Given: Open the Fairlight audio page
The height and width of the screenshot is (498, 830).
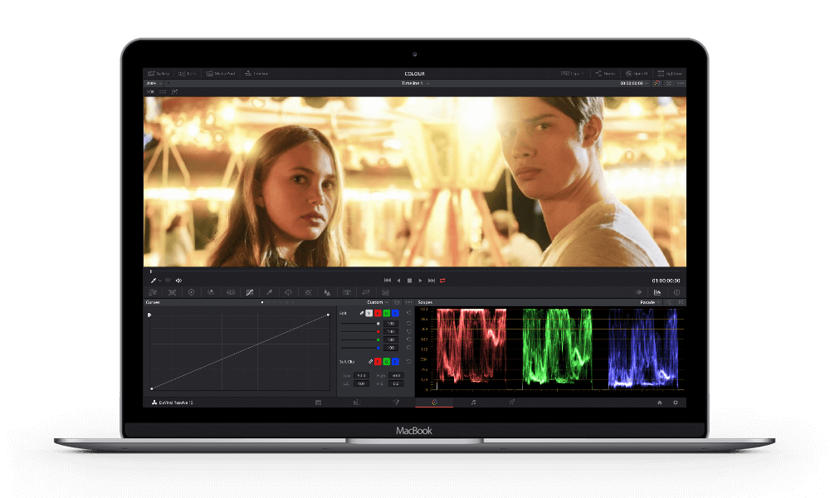Looking at the screenshot, I should click(473, 402).
